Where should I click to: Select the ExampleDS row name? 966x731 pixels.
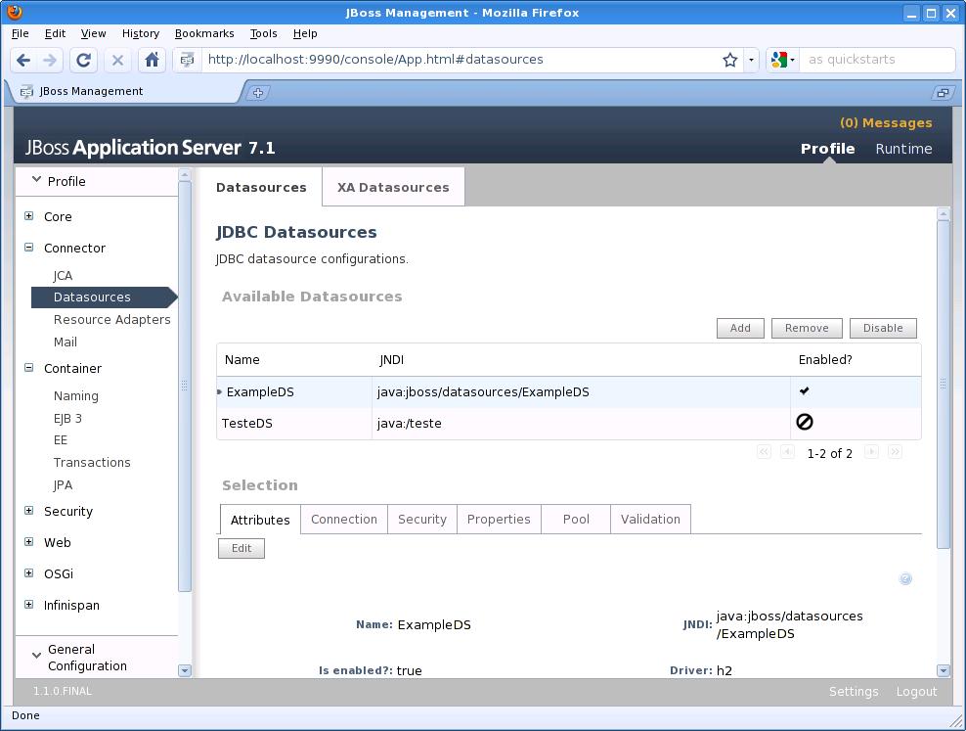point(260,392)
